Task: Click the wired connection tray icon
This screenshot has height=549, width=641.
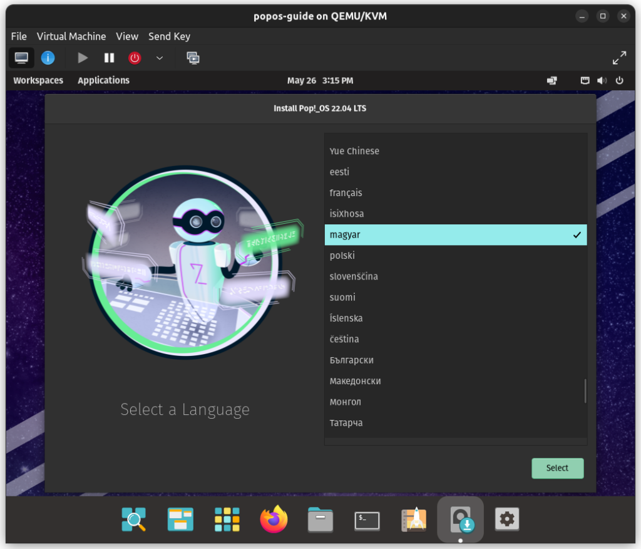Action: point(585,80)
